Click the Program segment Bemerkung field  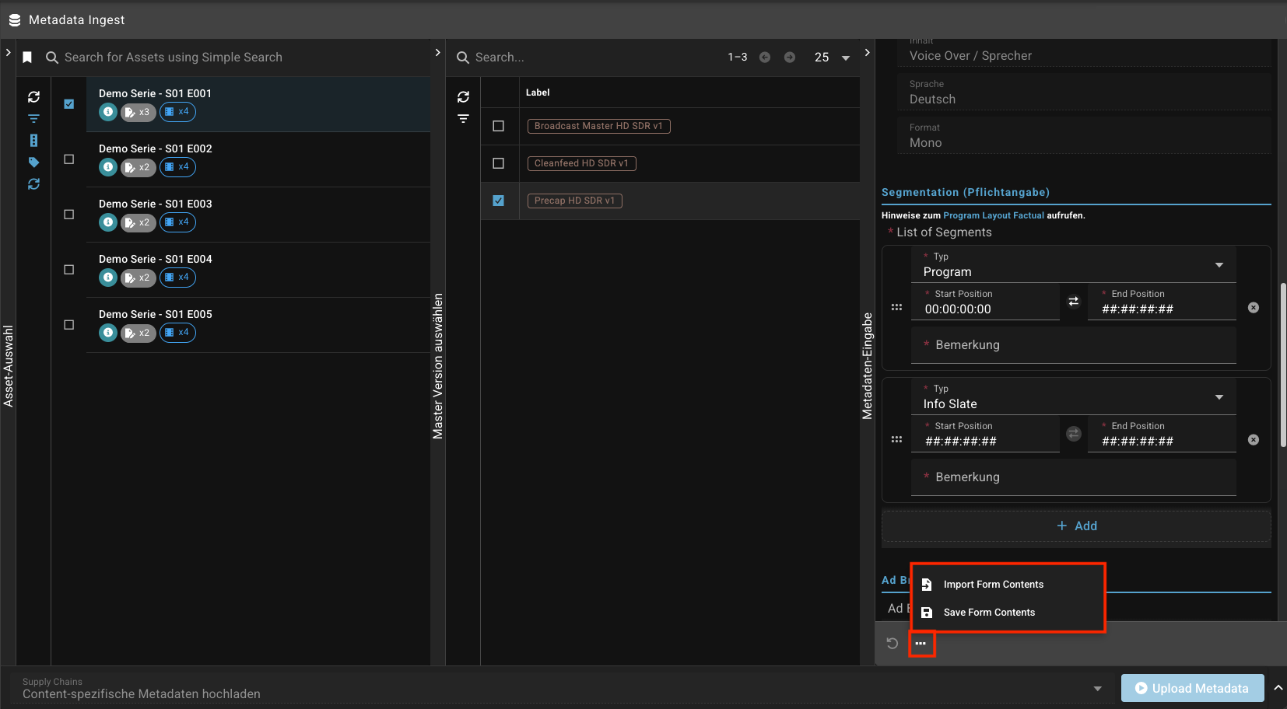point(1074,345)
